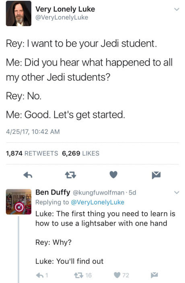Screen dimensions: 185x283
Task: Open Ben Duffy's profile picture
Action: tap(18, 202)
